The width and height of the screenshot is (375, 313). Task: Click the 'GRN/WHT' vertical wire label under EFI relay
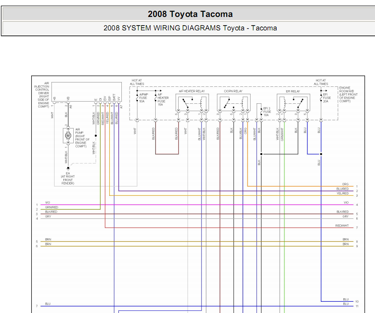[x=282, y=134]
